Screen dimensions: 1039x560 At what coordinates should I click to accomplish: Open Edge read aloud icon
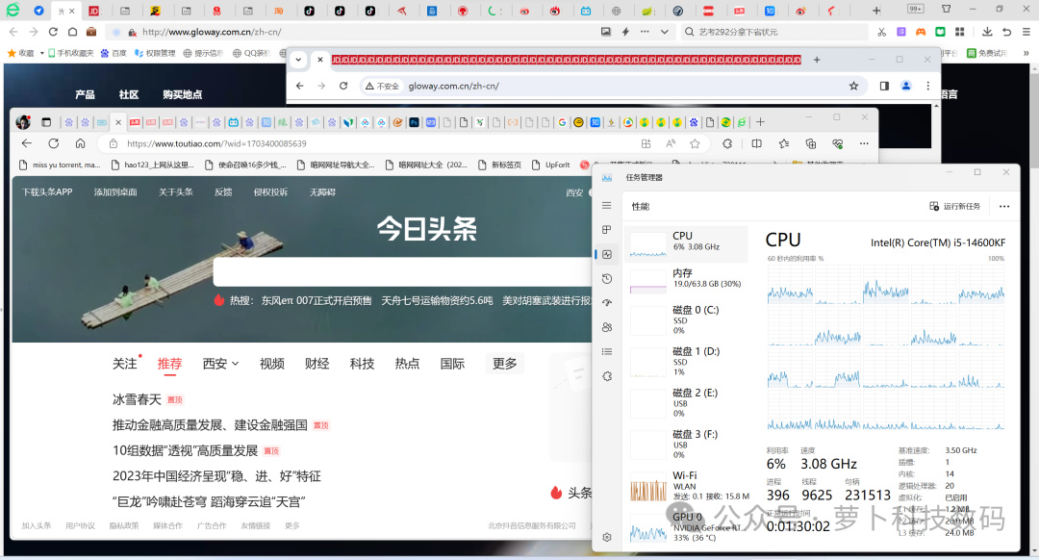671,143
